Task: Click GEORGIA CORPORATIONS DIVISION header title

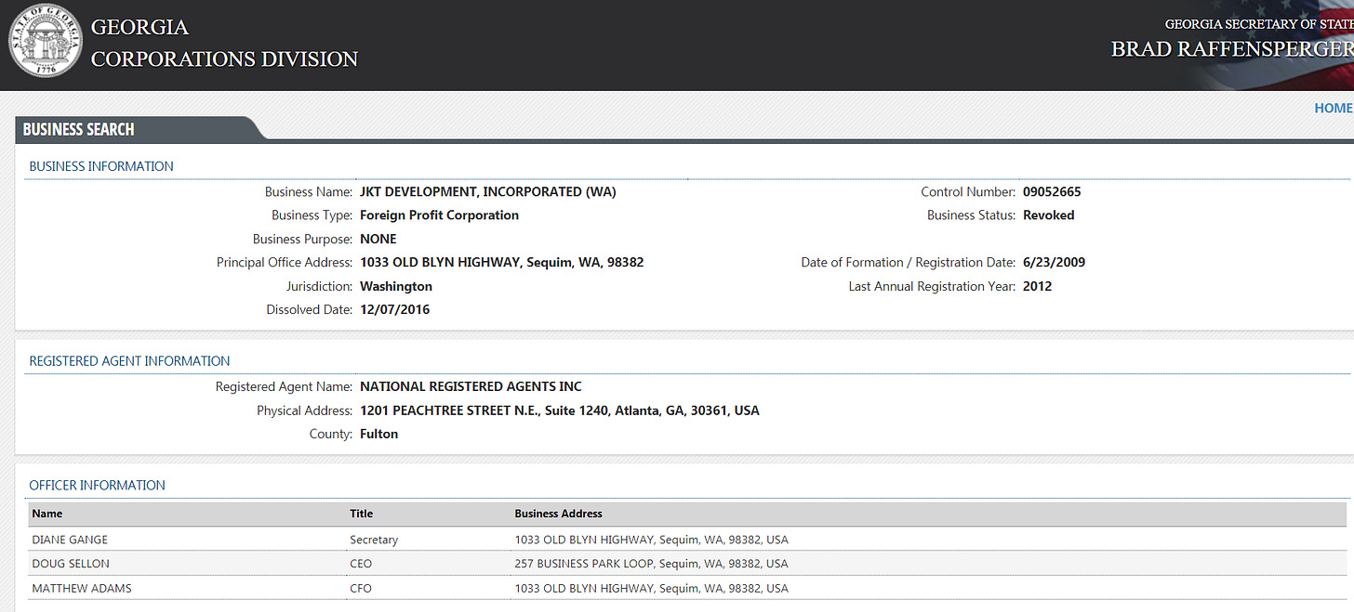Action: pos(224,43)
